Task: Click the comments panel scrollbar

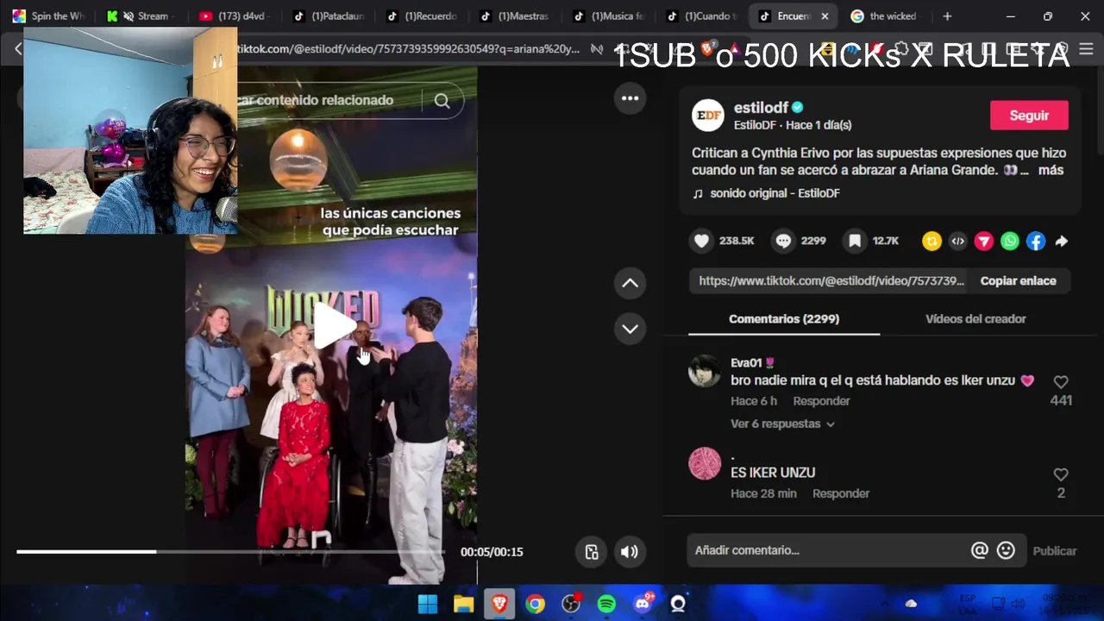Action: click(x=1099, y=112)
